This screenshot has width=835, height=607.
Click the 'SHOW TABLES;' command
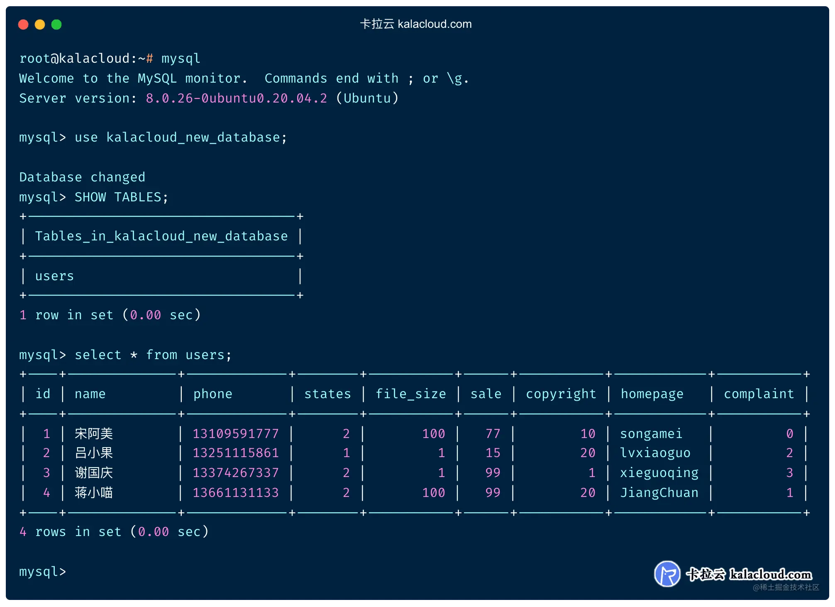(121, 197)
